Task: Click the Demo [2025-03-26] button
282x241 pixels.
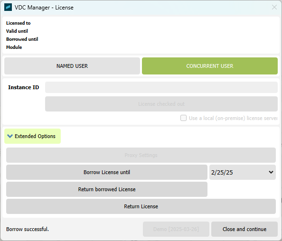Action: pyautogui.click(x=176, y=229)
